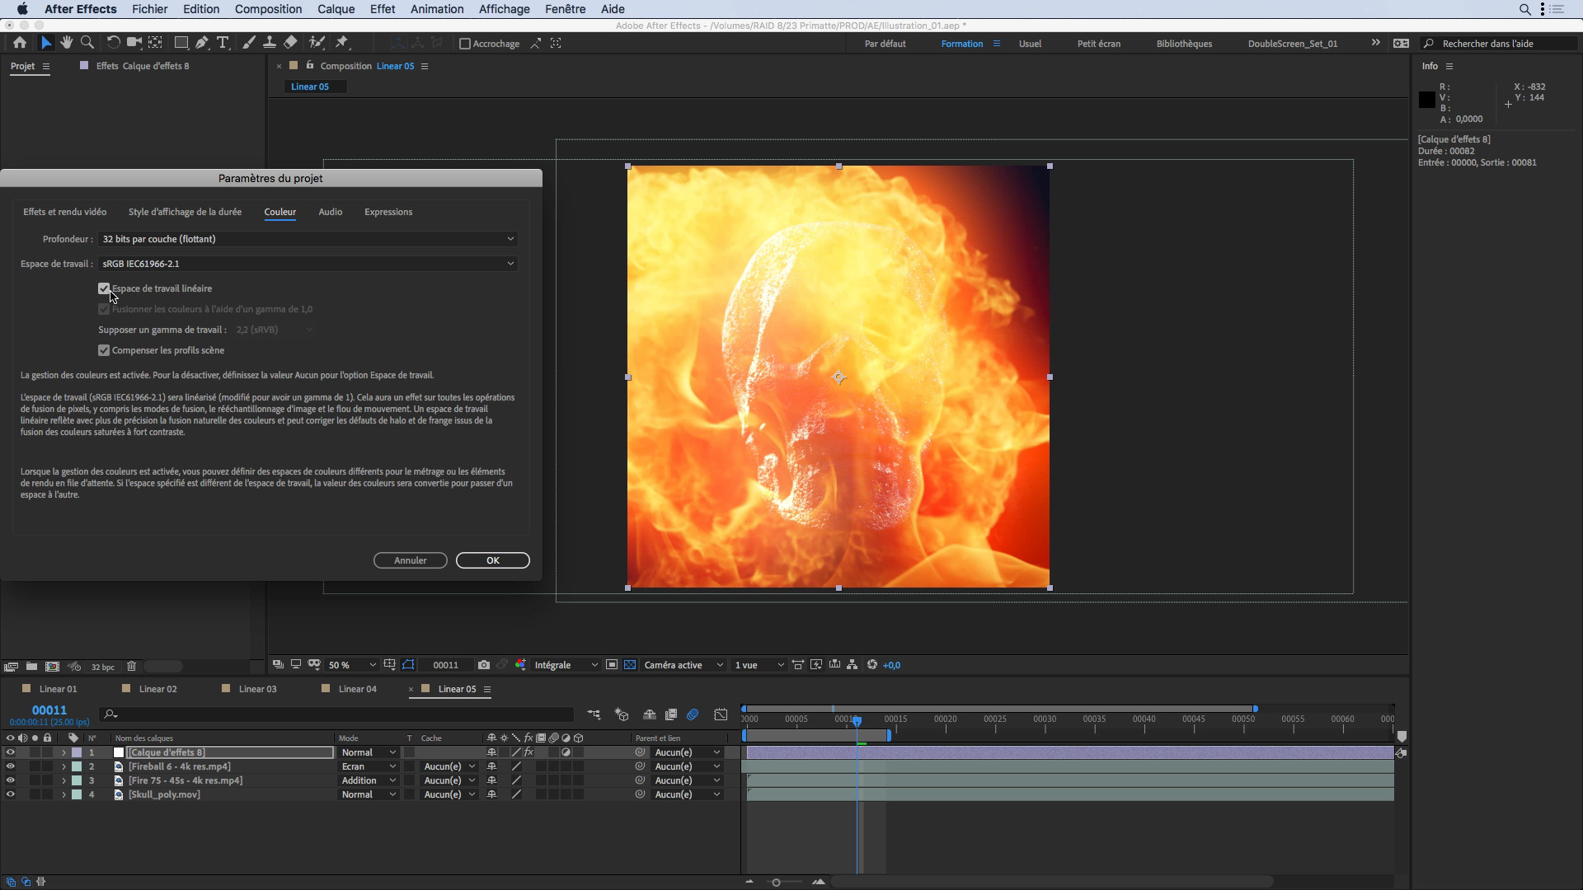Enable Compenser les profils scène checkbox
Screen dimensions: 1583x890
tap(105, 350)
